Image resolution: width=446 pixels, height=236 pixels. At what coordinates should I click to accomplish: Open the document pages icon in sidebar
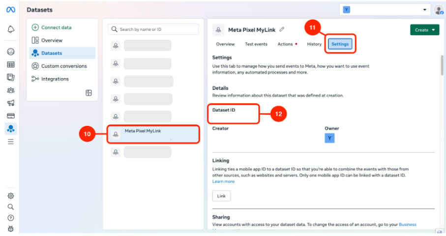pyautogui.click(x=10, y=77)
